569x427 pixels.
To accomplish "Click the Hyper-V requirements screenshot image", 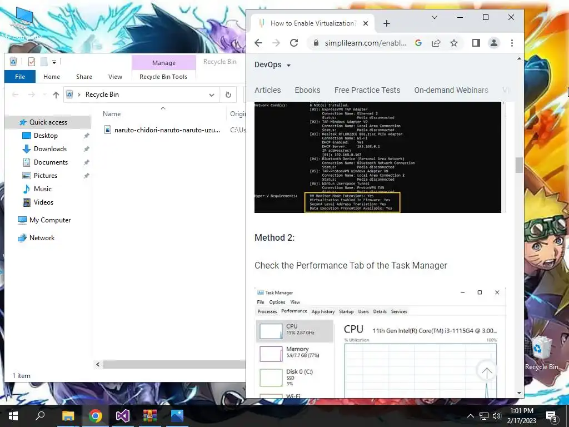I will (x=378, y=157).
